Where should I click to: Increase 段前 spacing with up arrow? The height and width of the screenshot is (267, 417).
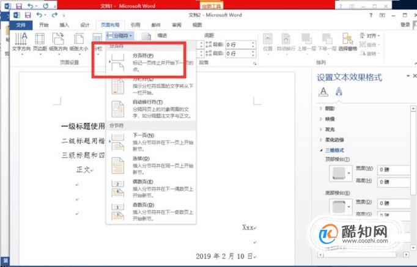click(x=253, y=43)
